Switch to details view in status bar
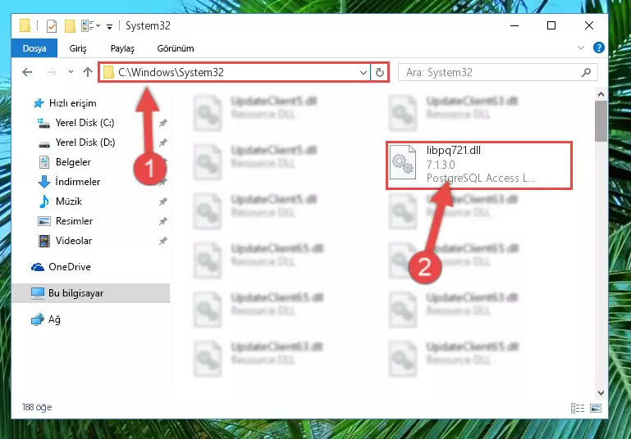 578,409
